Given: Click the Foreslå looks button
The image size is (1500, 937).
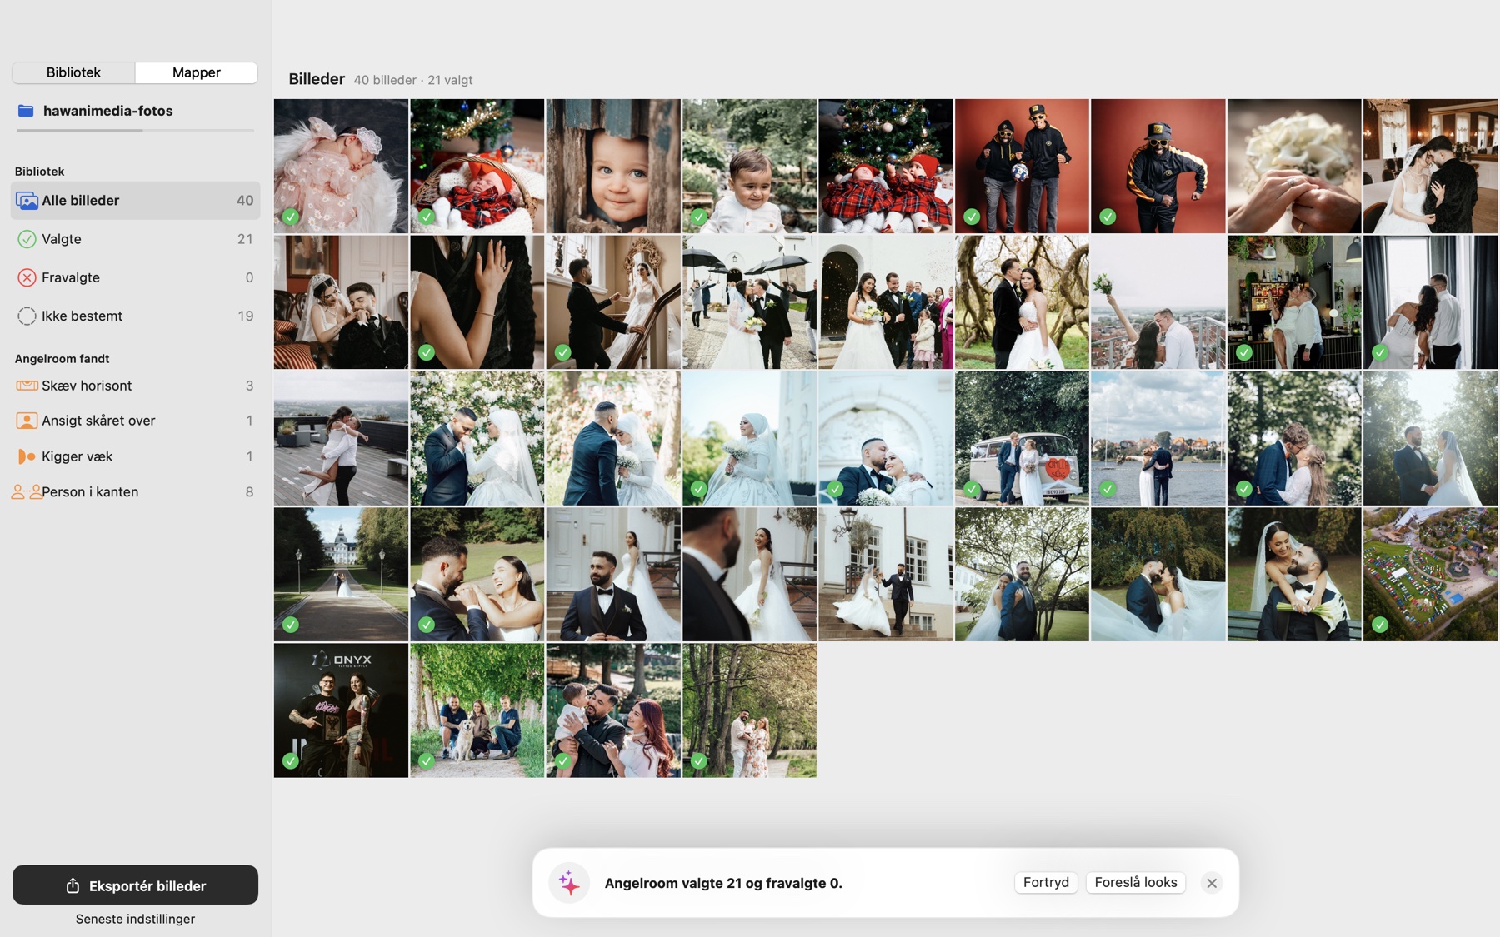Looking at the screenshot, I should tap(1136, 883).
